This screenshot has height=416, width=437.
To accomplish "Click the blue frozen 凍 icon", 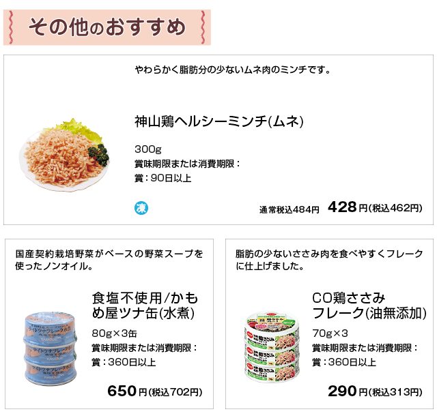I will (x=141, y=208).
